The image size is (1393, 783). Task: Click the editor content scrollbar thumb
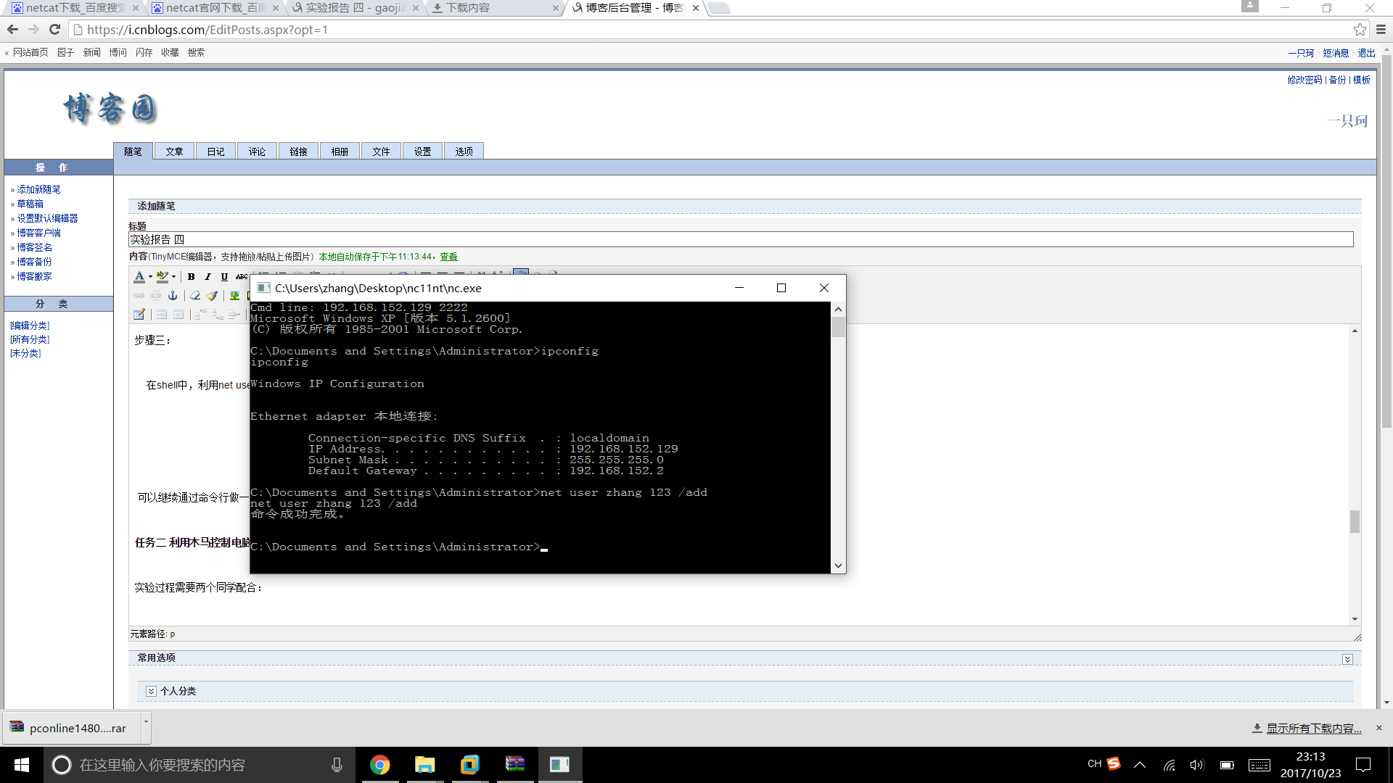click(x=1355, y=521)
